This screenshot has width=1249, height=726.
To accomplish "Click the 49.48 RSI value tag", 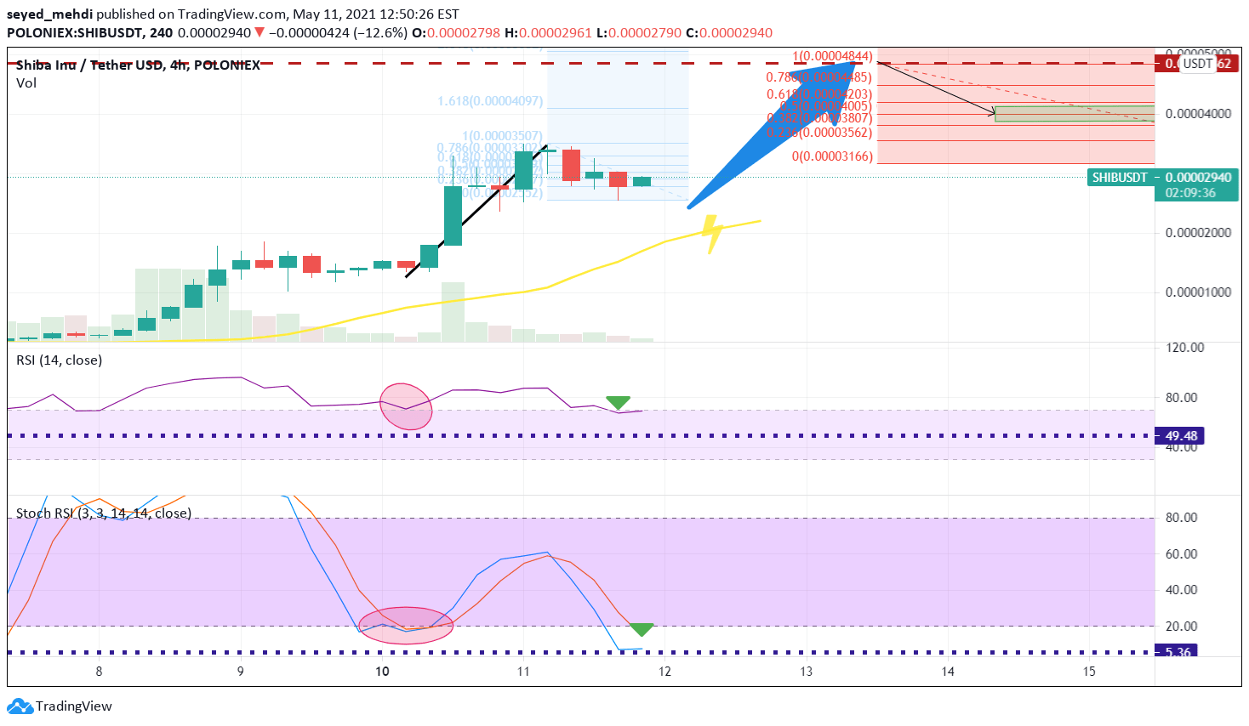I will coord(1180,436).
